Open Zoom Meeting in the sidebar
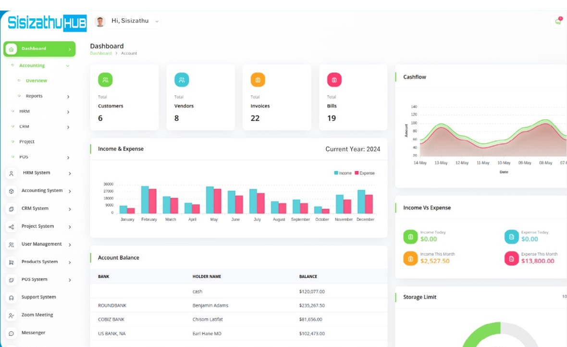The height and width of the screenshot is (347, 567). point(37,315)
